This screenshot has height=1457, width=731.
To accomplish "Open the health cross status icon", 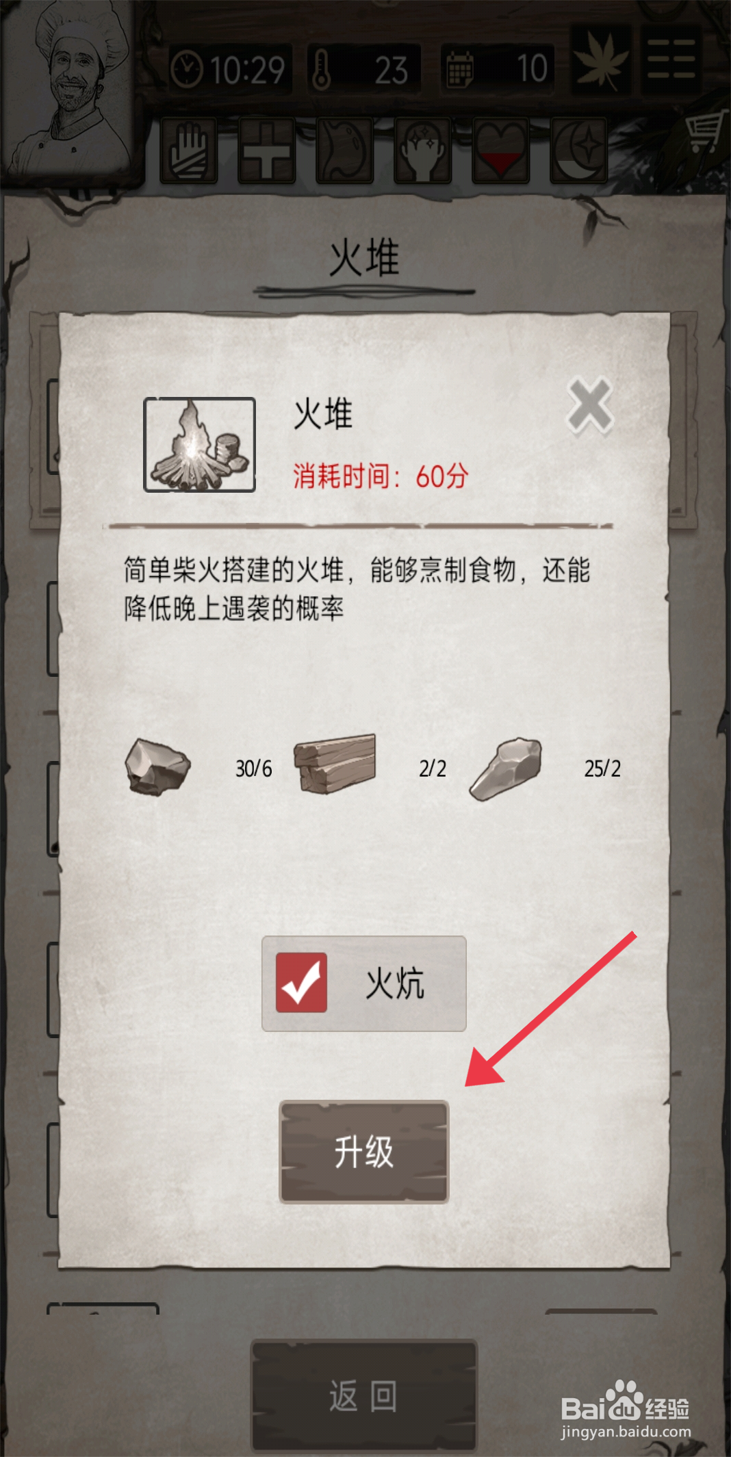I will (x=267, y=151).
